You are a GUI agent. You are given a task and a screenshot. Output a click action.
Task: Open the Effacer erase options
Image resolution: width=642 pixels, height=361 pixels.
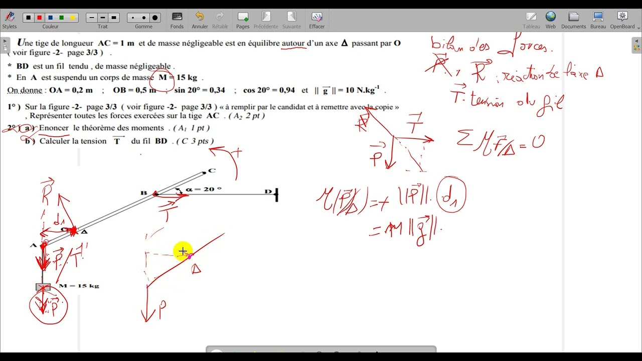click(x=316, y=20)
